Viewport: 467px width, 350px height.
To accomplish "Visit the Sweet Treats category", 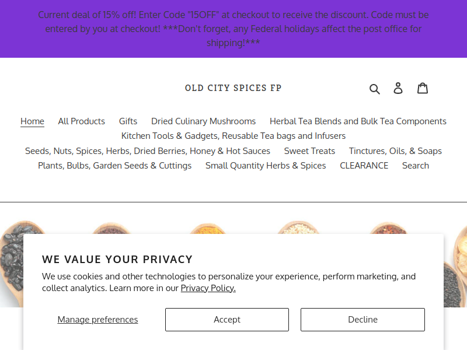I will coord(309,151).
